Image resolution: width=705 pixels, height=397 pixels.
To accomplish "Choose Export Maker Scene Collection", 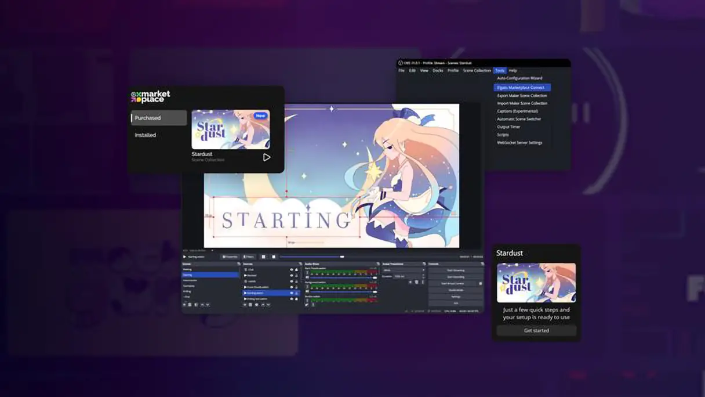I will (x=522, y=96).
